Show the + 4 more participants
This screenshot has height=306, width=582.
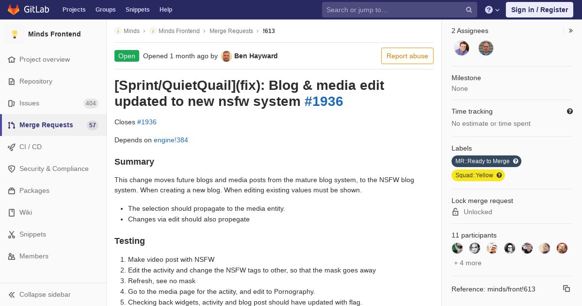point(468,263)
